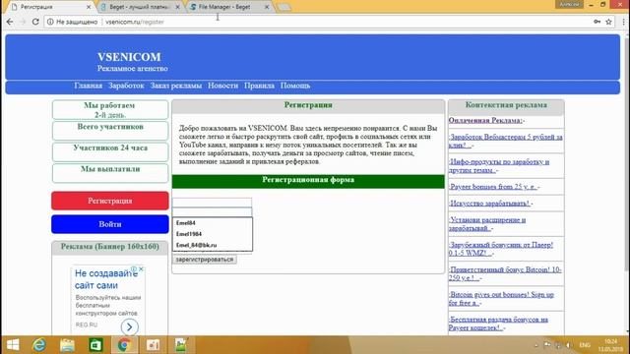Launch Internet Explorer from taskbar
630x354 pixels.
coord(39,345)
